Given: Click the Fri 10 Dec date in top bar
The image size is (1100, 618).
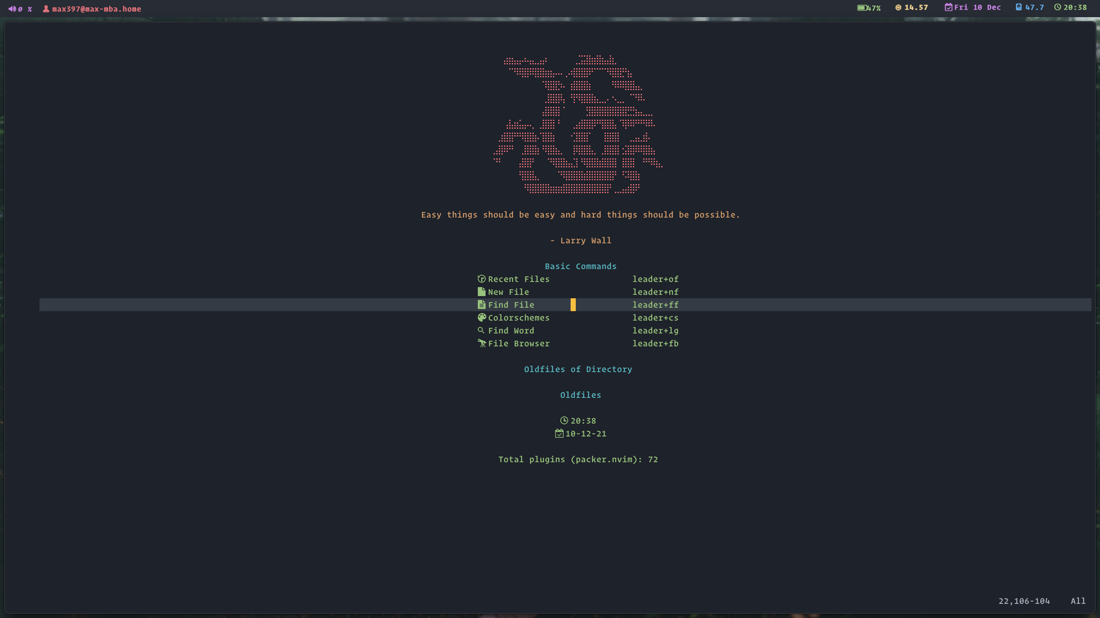Looking at the screenshot, I should (978, 7).
